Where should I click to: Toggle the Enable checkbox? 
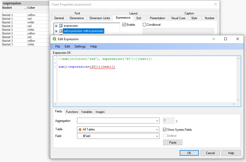pyautogui.click(x=124, y=24)
